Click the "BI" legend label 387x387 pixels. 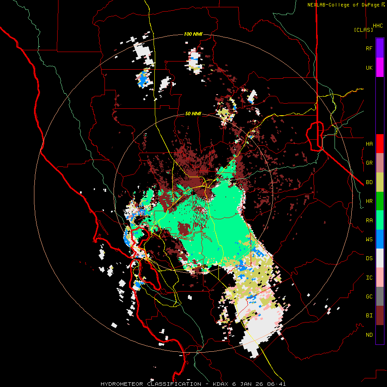click(369, 316)
